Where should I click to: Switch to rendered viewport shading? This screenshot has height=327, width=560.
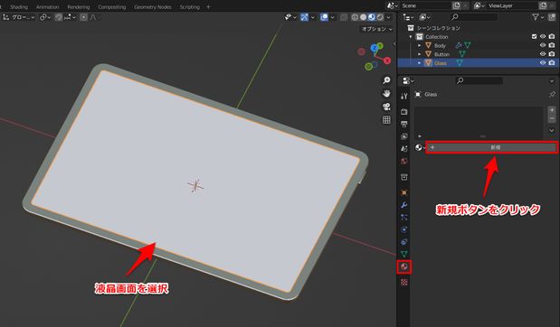[x=380, y=17]
